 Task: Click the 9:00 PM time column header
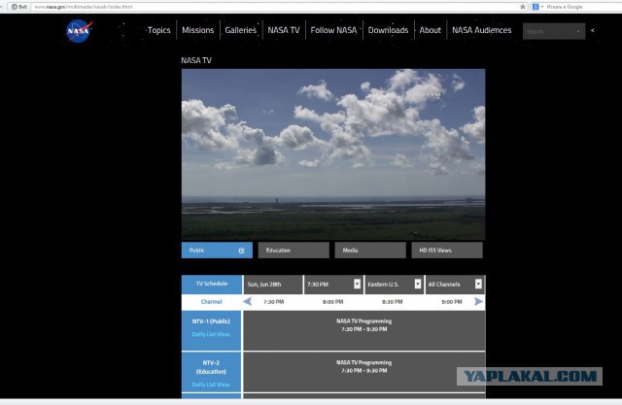(x=452, y=302)
